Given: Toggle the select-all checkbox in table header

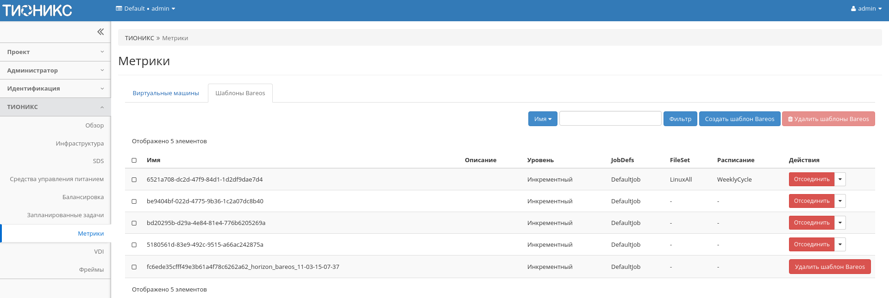Looking at the screenshot, I should (134, 160).
